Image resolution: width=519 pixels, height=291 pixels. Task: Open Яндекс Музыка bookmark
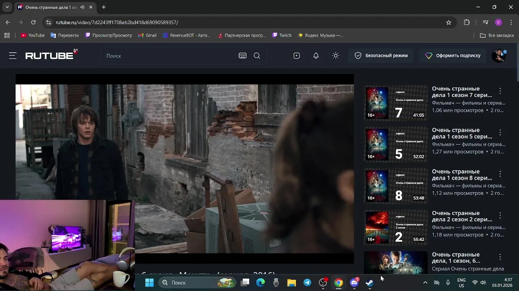click(320, 35)
